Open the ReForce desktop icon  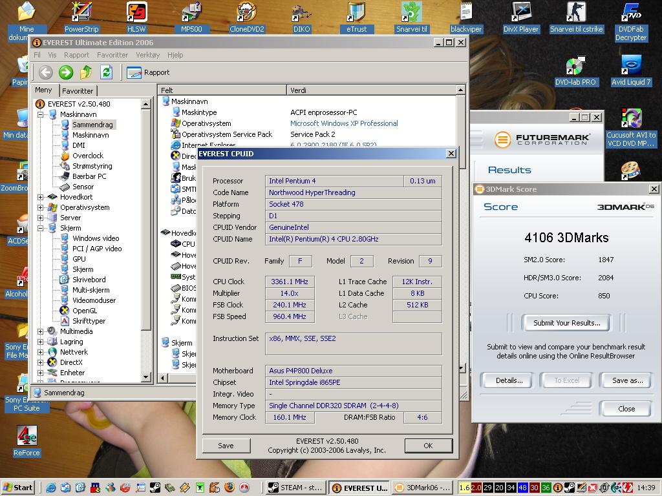coord(27,441)
